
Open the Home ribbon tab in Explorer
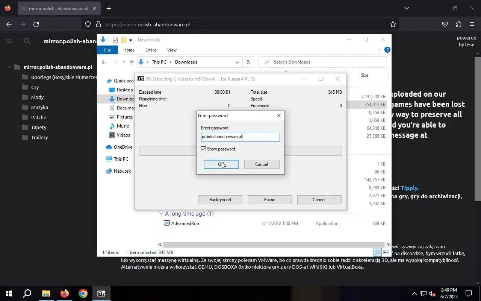pos(129,50)
